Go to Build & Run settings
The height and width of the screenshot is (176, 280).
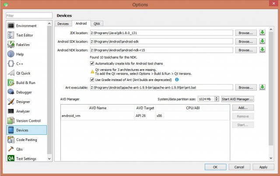pos(26,83)
